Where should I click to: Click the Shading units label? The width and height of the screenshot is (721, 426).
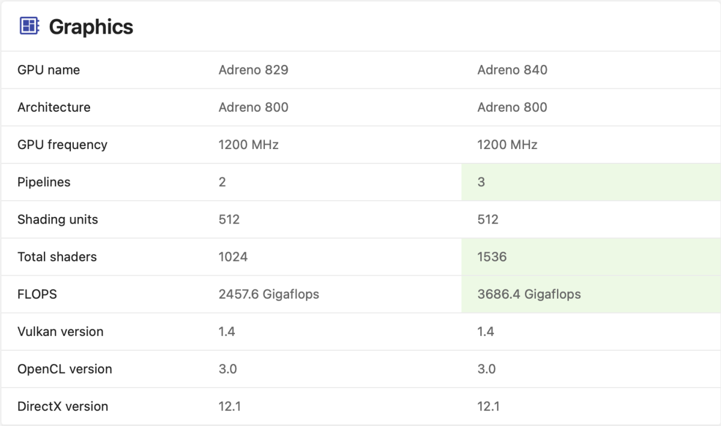tap(58, 219)
